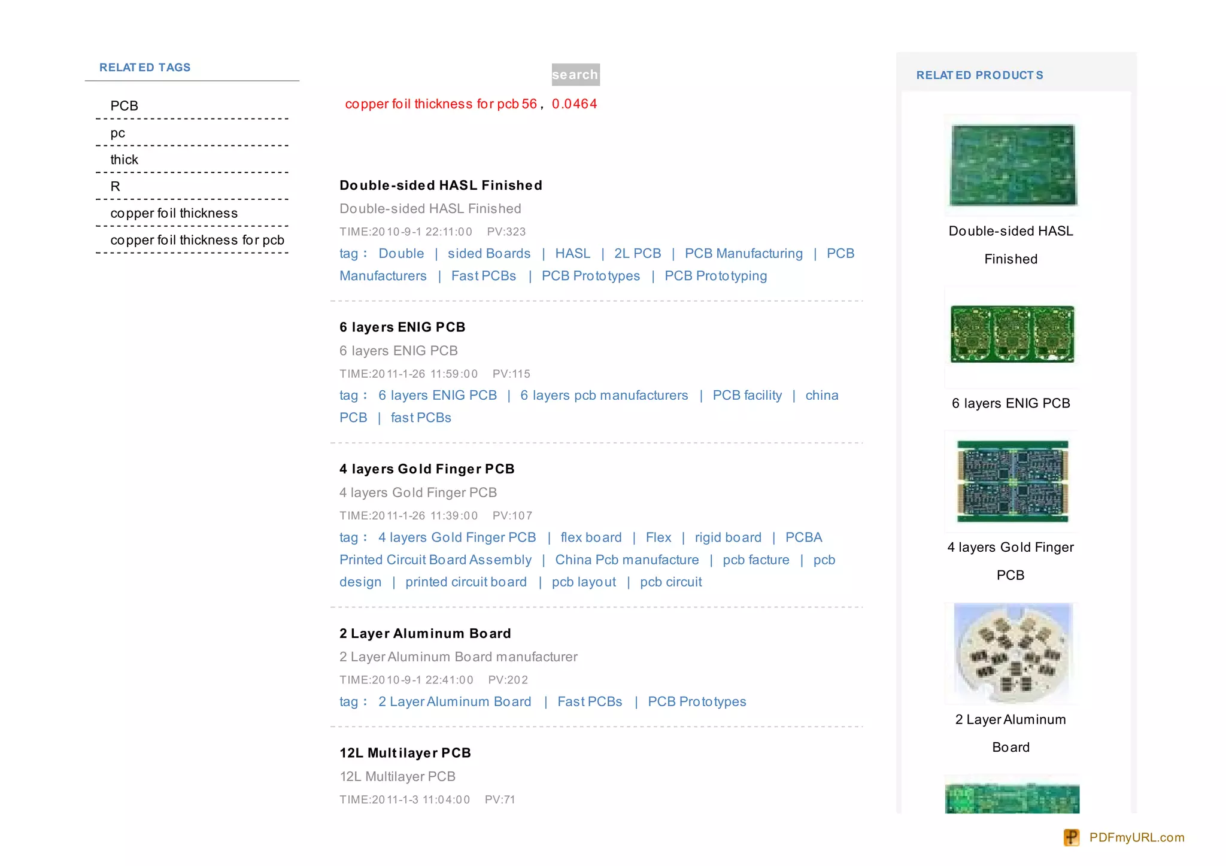This screenshot has width=1226, height=866.
Task: Open the Double-sided HASL Finished article title
Action: [441, 186]
